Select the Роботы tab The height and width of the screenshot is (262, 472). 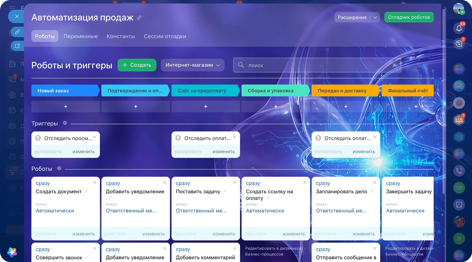45,36
